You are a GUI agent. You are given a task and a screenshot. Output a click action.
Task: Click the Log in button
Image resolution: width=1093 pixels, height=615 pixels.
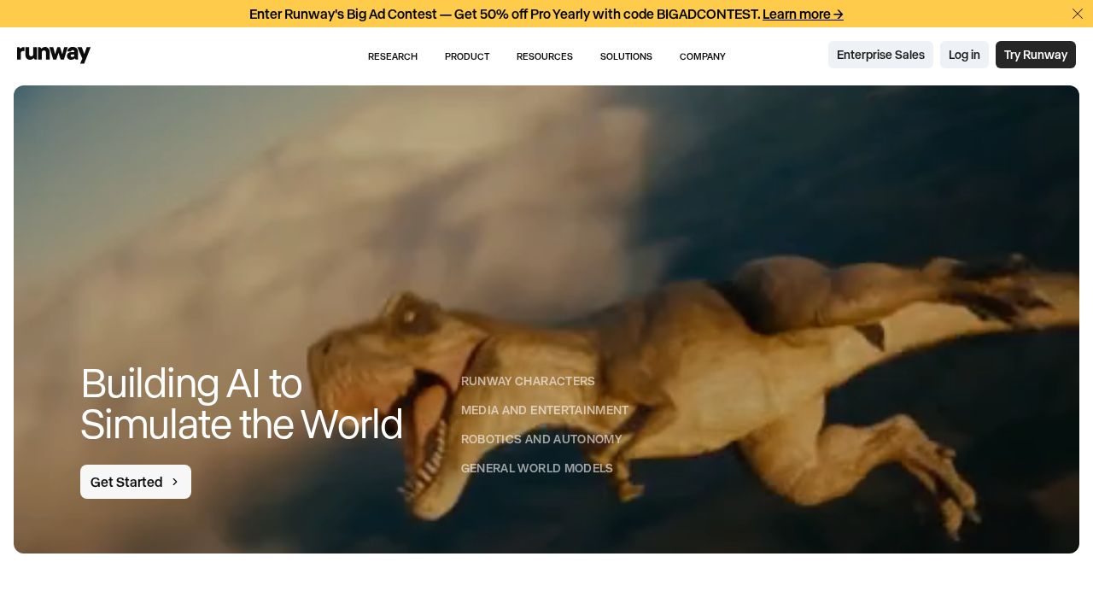point(964,55)
